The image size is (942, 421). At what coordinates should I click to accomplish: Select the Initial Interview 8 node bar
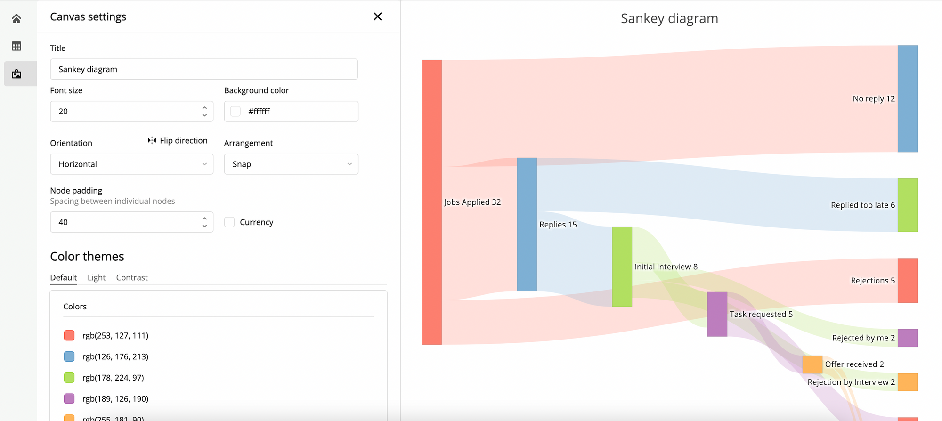[x=622, y=267]
